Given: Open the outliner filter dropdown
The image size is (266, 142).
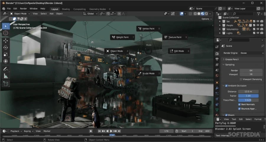Looking at the screenshot, I should 259,14.
